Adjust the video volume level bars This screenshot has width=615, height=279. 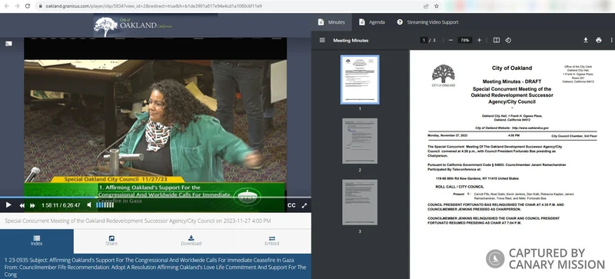point(105,205)
